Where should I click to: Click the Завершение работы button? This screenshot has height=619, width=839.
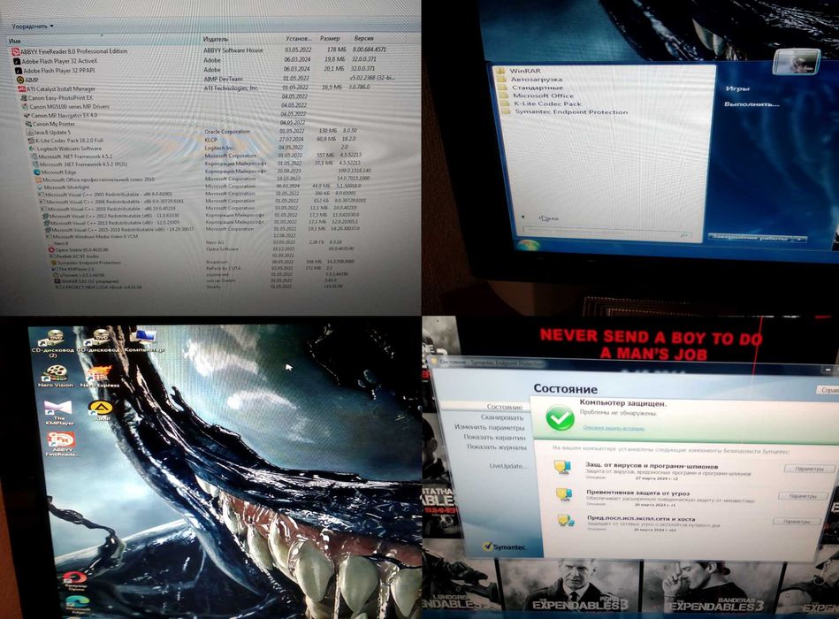[751, 238]
